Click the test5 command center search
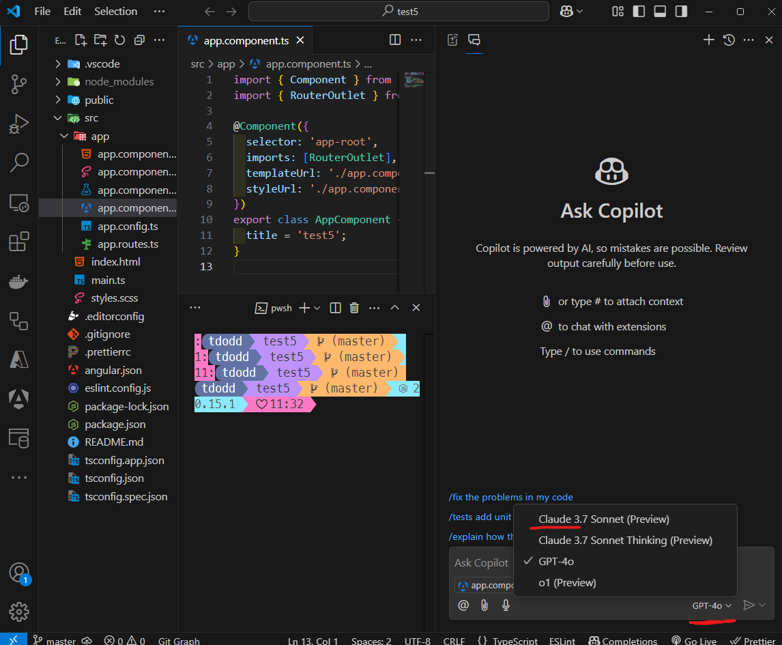This screenshot has height=645, width=782. [x=399, y=12]
